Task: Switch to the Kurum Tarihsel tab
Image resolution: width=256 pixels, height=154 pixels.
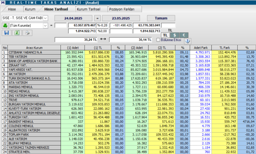Action: [88, 9]
